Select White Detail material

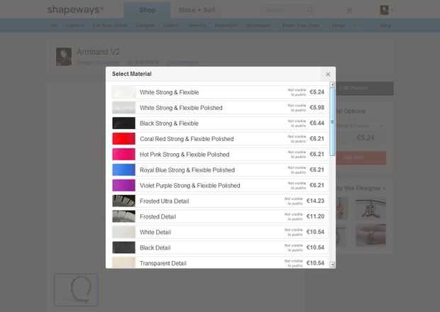click(x=220, y=232)
